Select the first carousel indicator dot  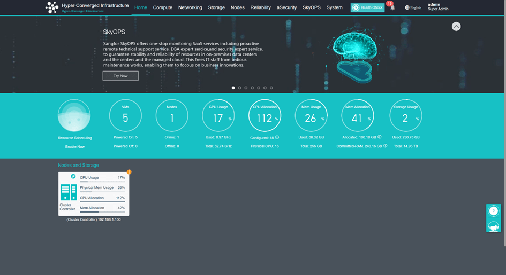[233, 88]
